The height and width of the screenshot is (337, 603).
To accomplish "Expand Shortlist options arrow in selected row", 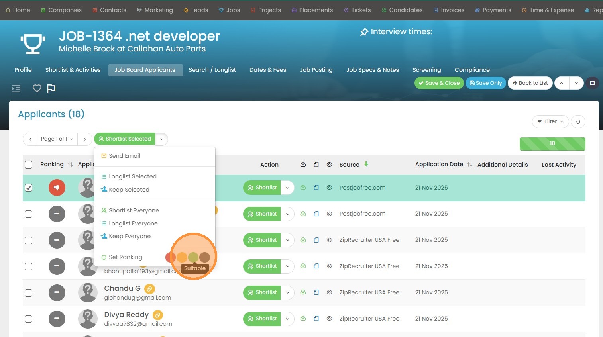I will pyautogui.click(x=287, y=188).
